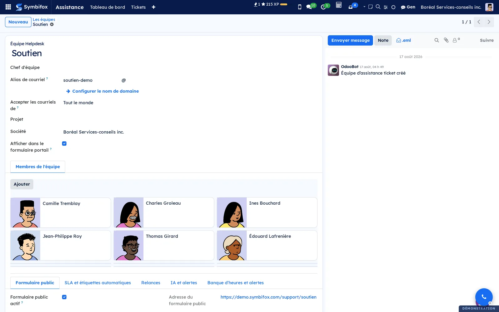Image resolution: width=499 pixels, height=312 pixels.
Task: Open the gear actions menu beside Soutien
Action: [52, 24]
